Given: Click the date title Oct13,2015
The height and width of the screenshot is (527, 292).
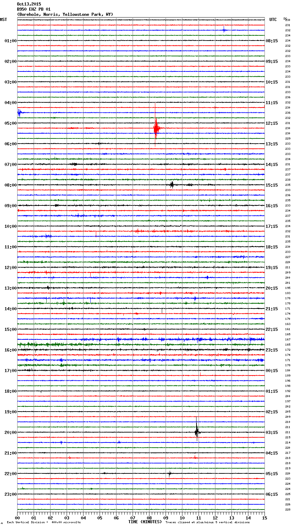Looking at the screenshot, I should click(29, 4).
